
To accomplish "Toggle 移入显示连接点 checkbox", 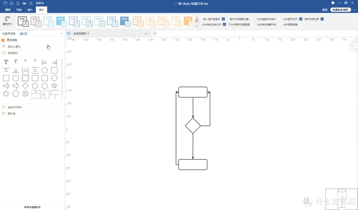I will pos(223,19).
